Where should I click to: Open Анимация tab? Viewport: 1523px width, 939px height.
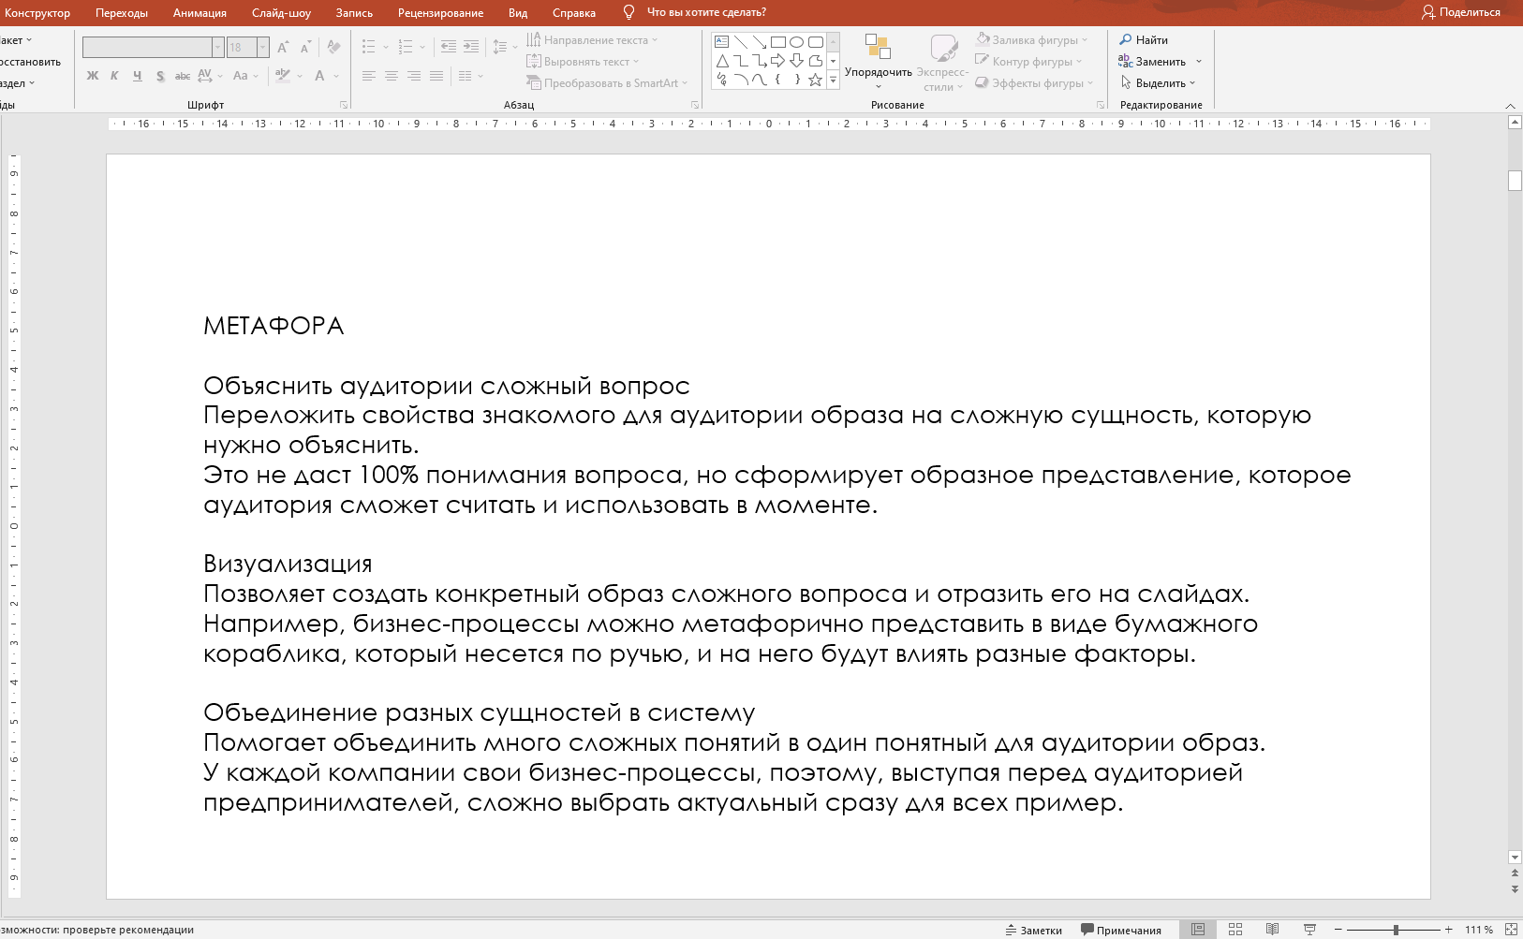pos(200,13)
